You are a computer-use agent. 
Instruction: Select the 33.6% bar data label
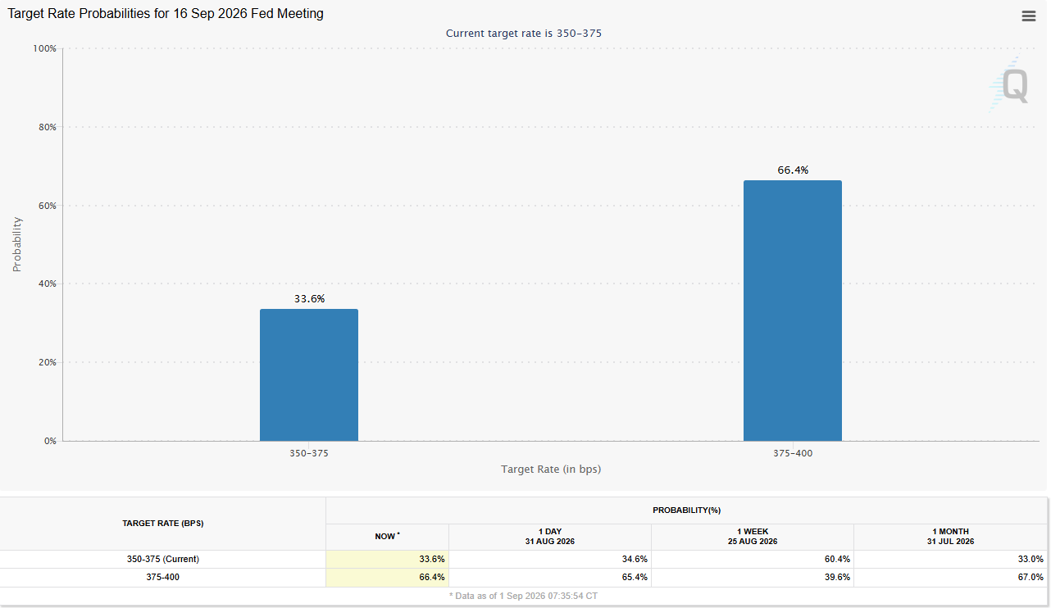point(309,298)
